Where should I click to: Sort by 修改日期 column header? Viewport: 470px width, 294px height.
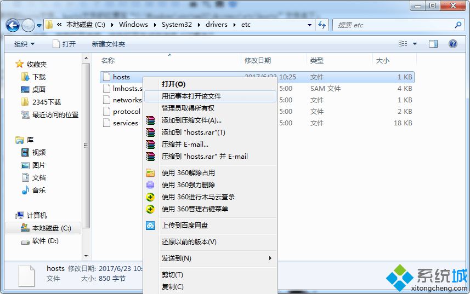(258, 60)
